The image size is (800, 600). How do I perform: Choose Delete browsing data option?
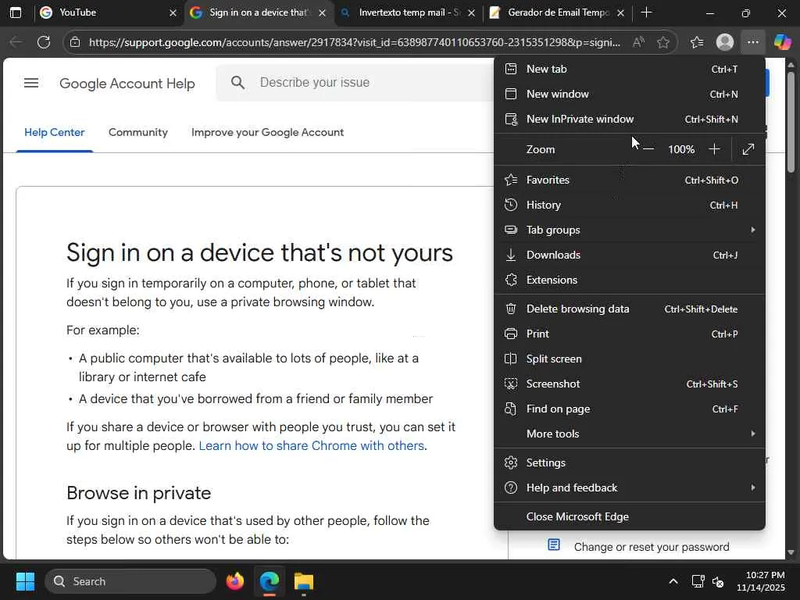click(577, 309)
